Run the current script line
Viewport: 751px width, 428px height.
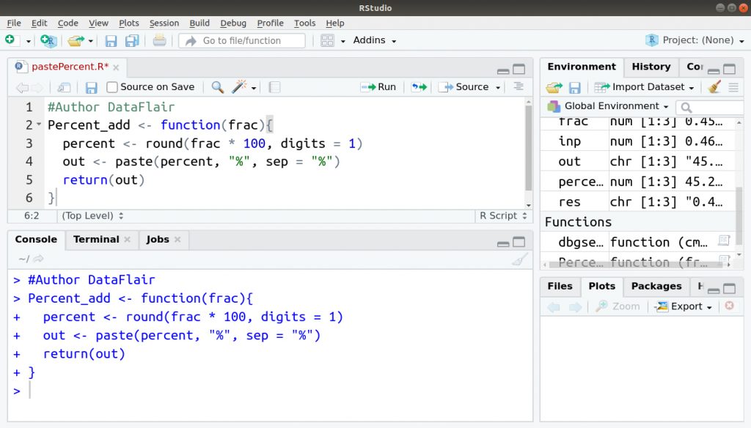379,86
